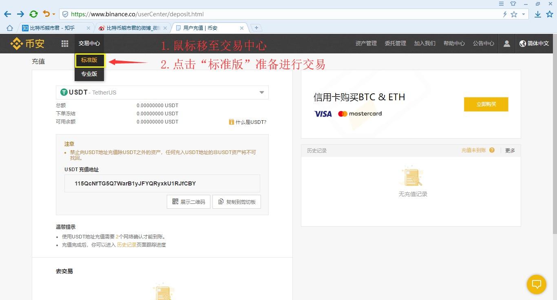The image size is (557, 300).
Task: Click the 充值 page heading
Action: [x=38, y=62]
